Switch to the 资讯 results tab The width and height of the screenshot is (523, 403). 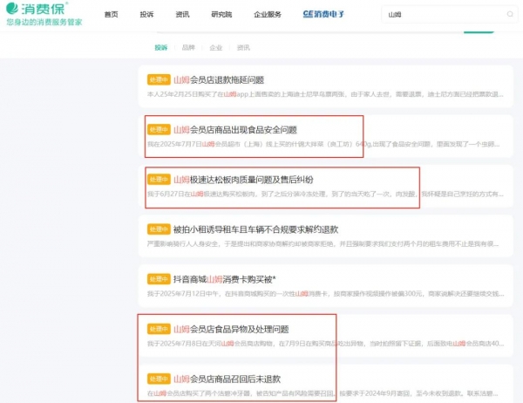tap(243, 48)
